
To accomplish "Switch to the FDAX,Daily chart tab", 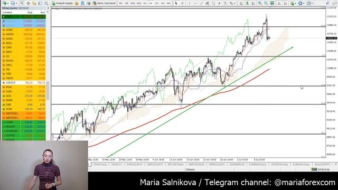I will (100, 164).
